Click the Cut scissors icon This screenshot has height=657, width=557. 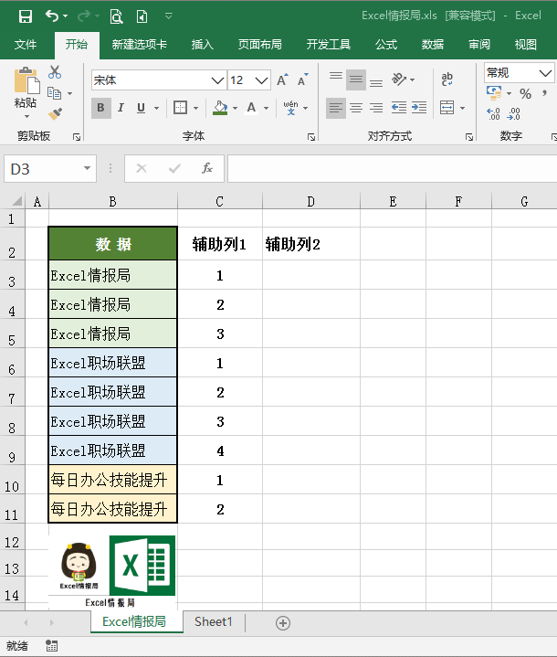point(55,72)
